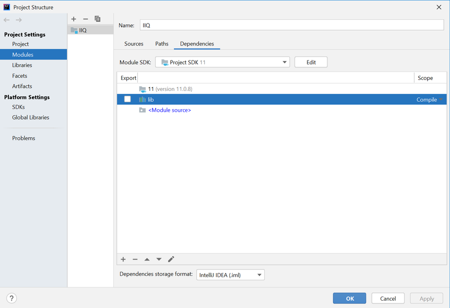Switch to the Sources tab
The height and width of the screenshot is (308, 450).
[x=134, y=44]
